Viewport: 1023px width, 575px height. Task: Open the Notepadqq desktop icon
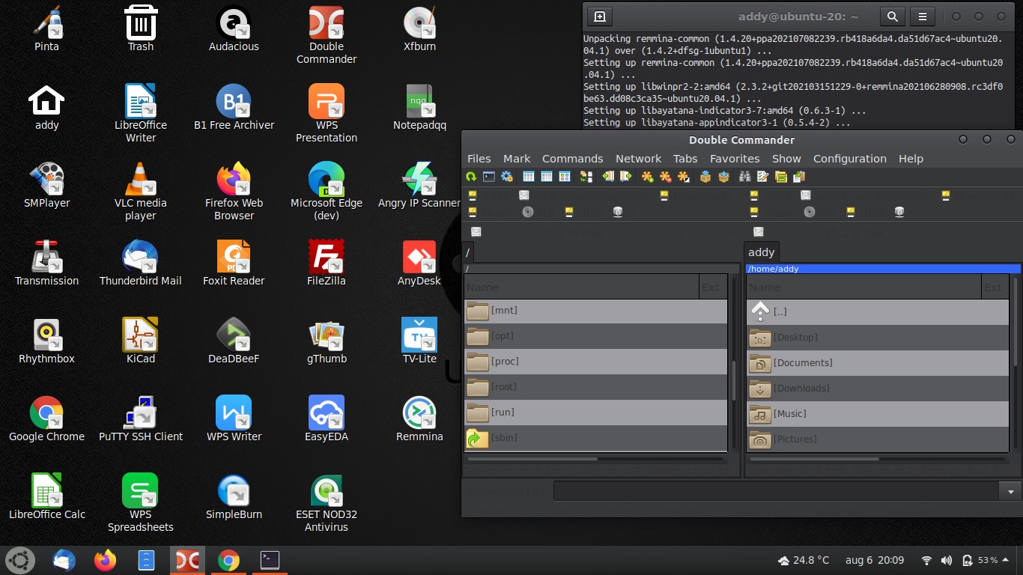(419, 108)
